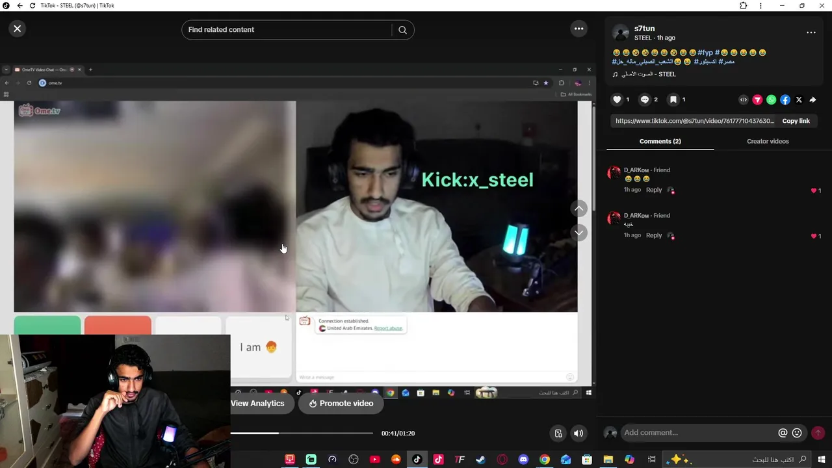The image size is (832, 468).
Task: Open Copilot from taskbar
Action: pos(629,460)
